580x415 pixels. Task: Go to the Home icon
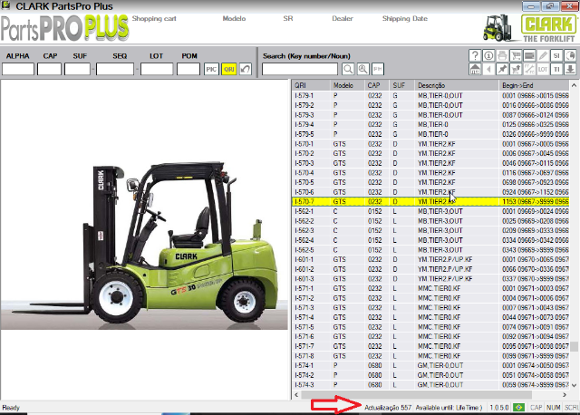tap(475, 69)
